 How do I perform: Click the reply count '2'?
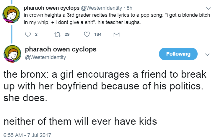point(36,34)
